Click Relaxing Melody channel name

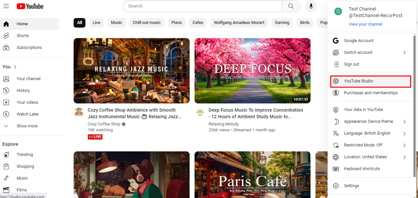tap(224, 124)
